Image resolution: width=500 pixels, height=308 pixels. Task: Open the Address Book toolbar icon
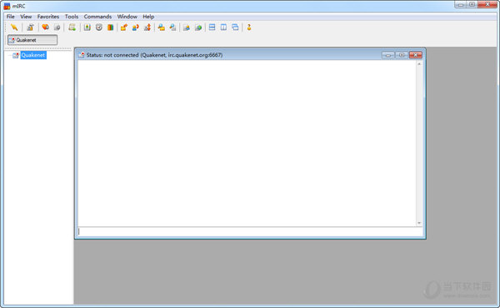[x=87, y=28]
